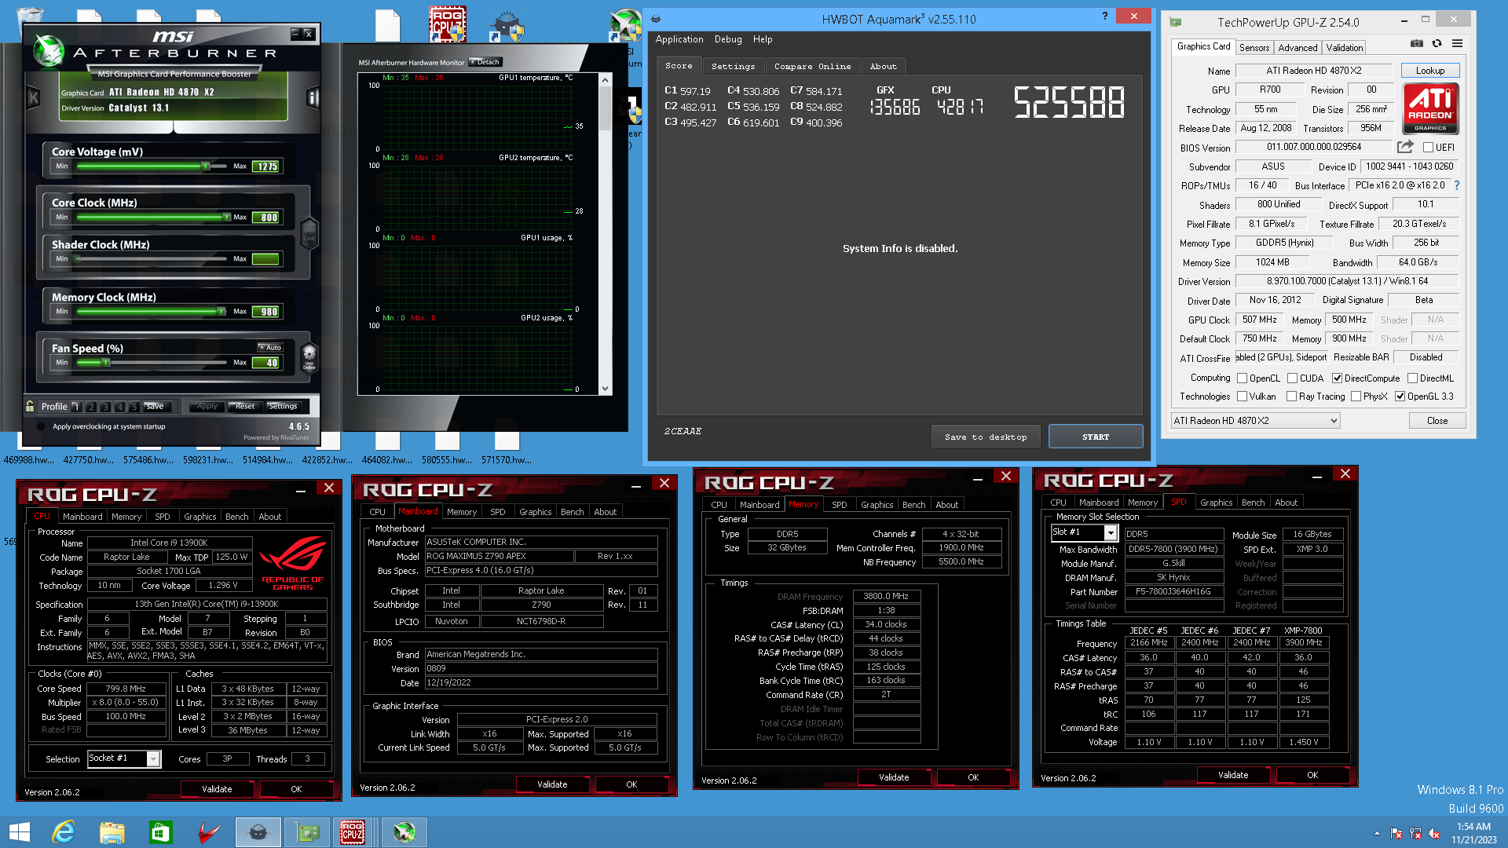Toggle the UEFI checkbox in GPU-Z
The image size is (1508, 848).
click(1428, 147)
